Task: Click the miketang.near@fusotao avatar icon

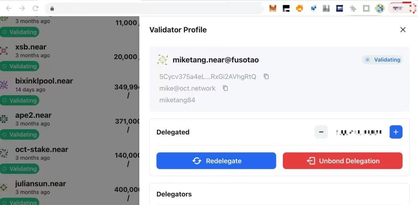Action: point(163,60)
